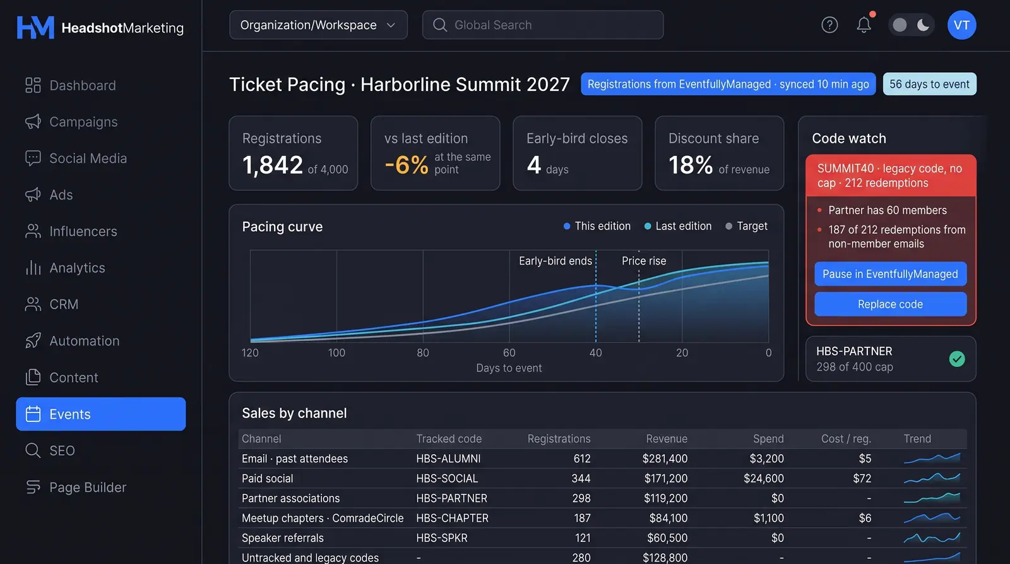The width and height of the screenshot is (1010, 564).
Task: Sort by the Registrations column header
Action: coord(559,439)
